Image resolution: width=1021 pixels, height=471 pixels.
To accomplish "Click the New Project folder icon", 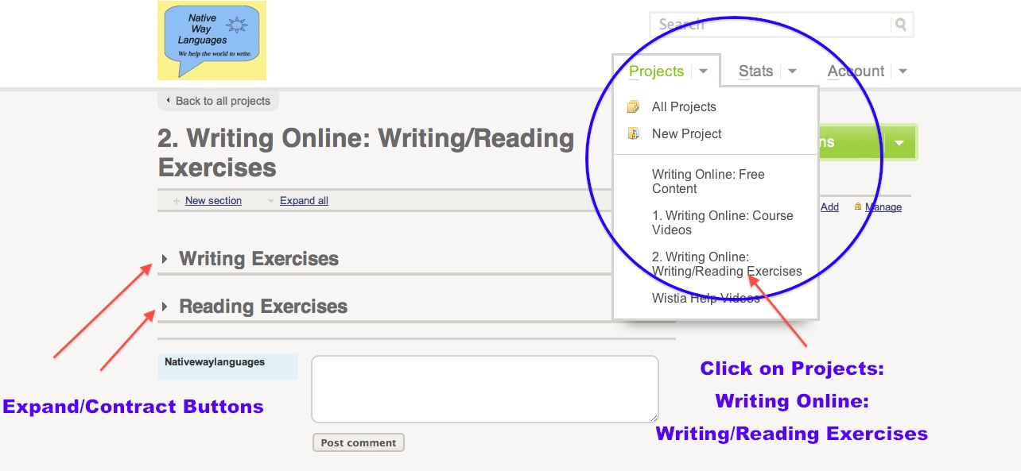I will coord(633,133).
